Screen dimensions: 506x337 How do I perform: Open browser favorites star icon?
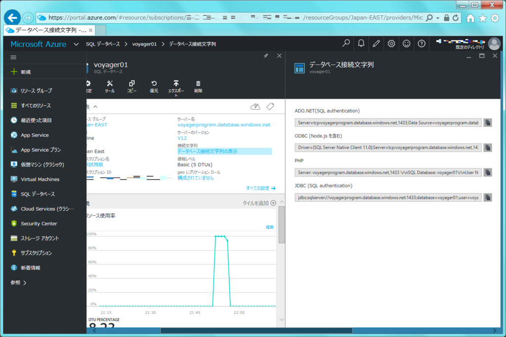pos(482,18)
